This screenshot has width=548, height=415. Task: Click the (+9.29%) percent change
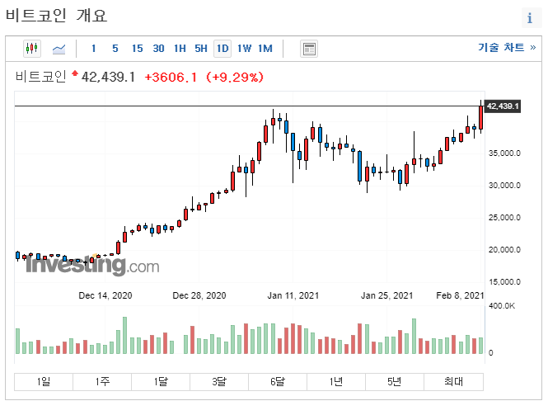[235, 77]
